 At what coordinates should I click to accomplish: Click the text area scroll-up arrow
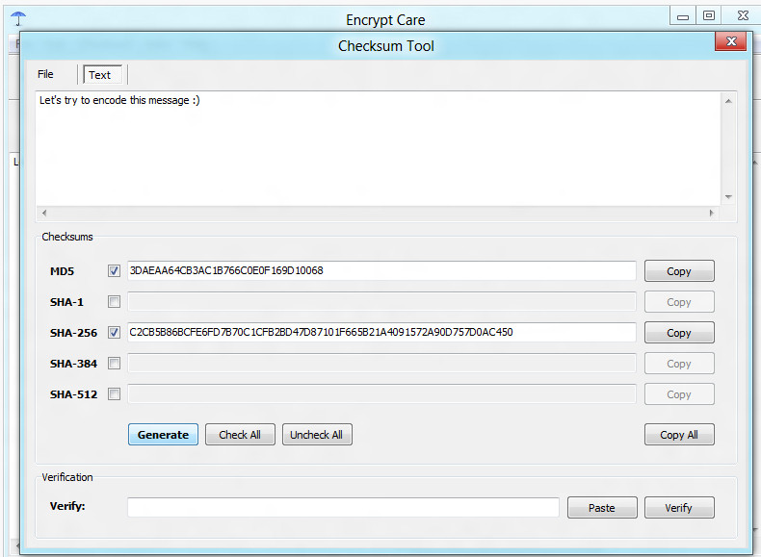(728, 101)
